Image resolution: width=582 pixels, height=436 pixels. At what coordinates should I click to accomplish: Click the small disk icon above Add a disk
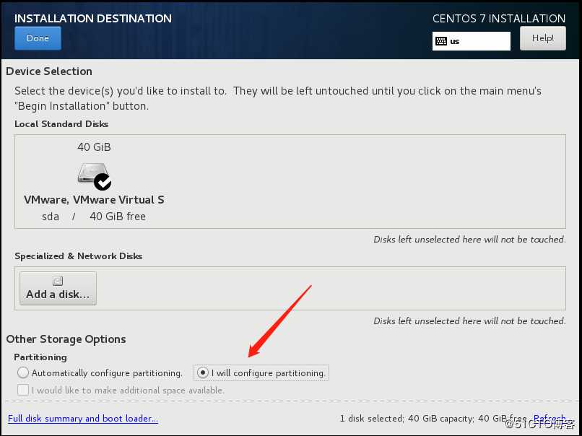[58, 281]
